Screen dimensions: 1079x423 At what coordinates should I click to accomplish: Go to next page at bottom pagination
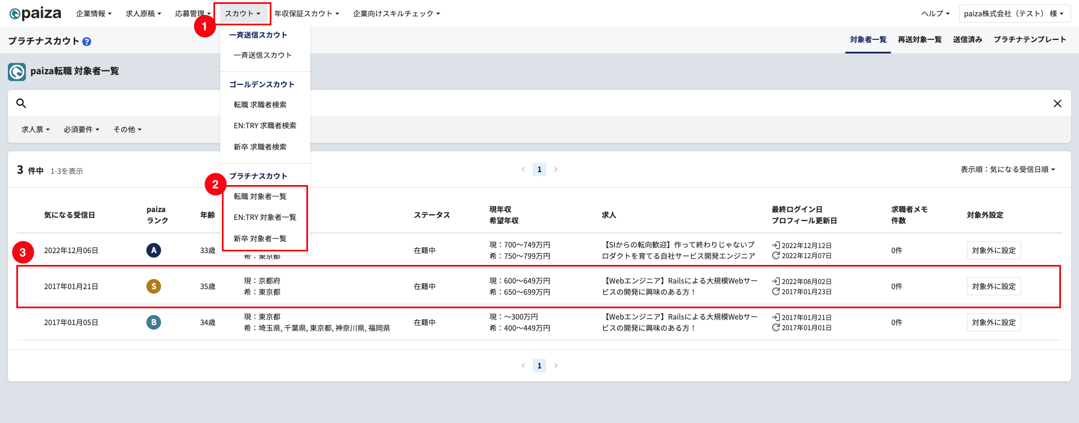click(x=556, y=366)
